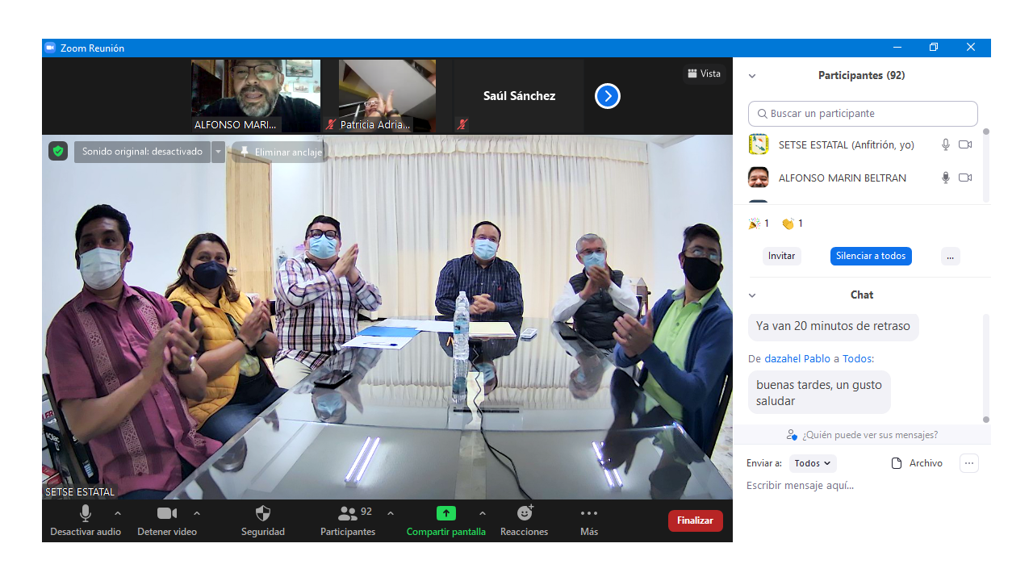Click the SETSE ESTATAL (Anfitrión, yo) name
This screenshot has width=1033, height=581.
pos(847,145)
